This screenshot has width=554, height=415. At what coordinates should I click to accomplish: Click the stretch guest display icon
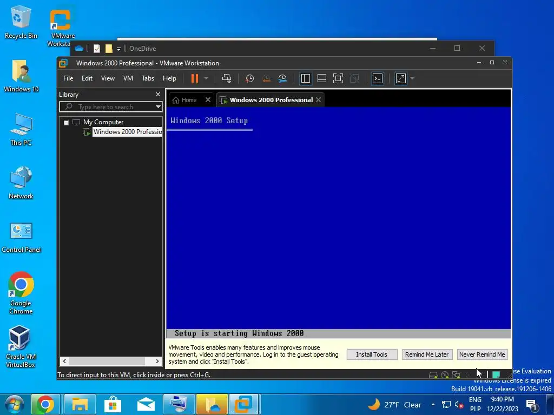pyautogui.click(x=401, y=78)
